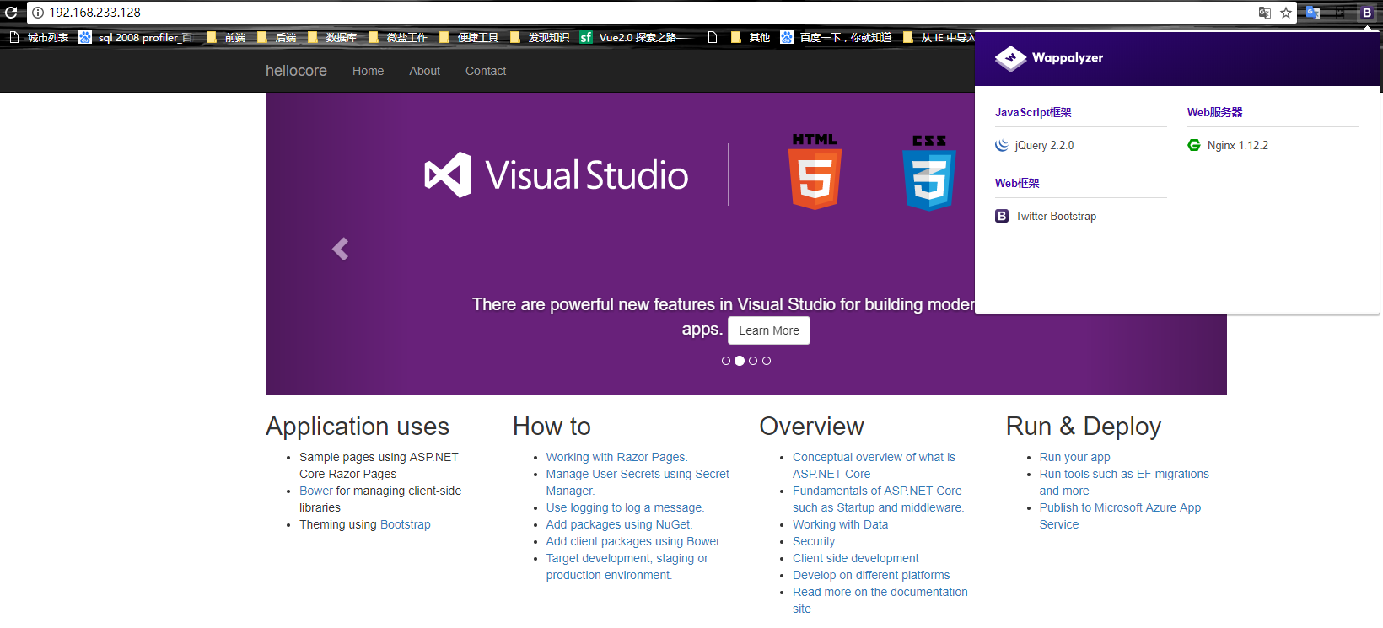Select the third carousel indicator dot
Viewport: 1383px width, 628px height.
753,361
